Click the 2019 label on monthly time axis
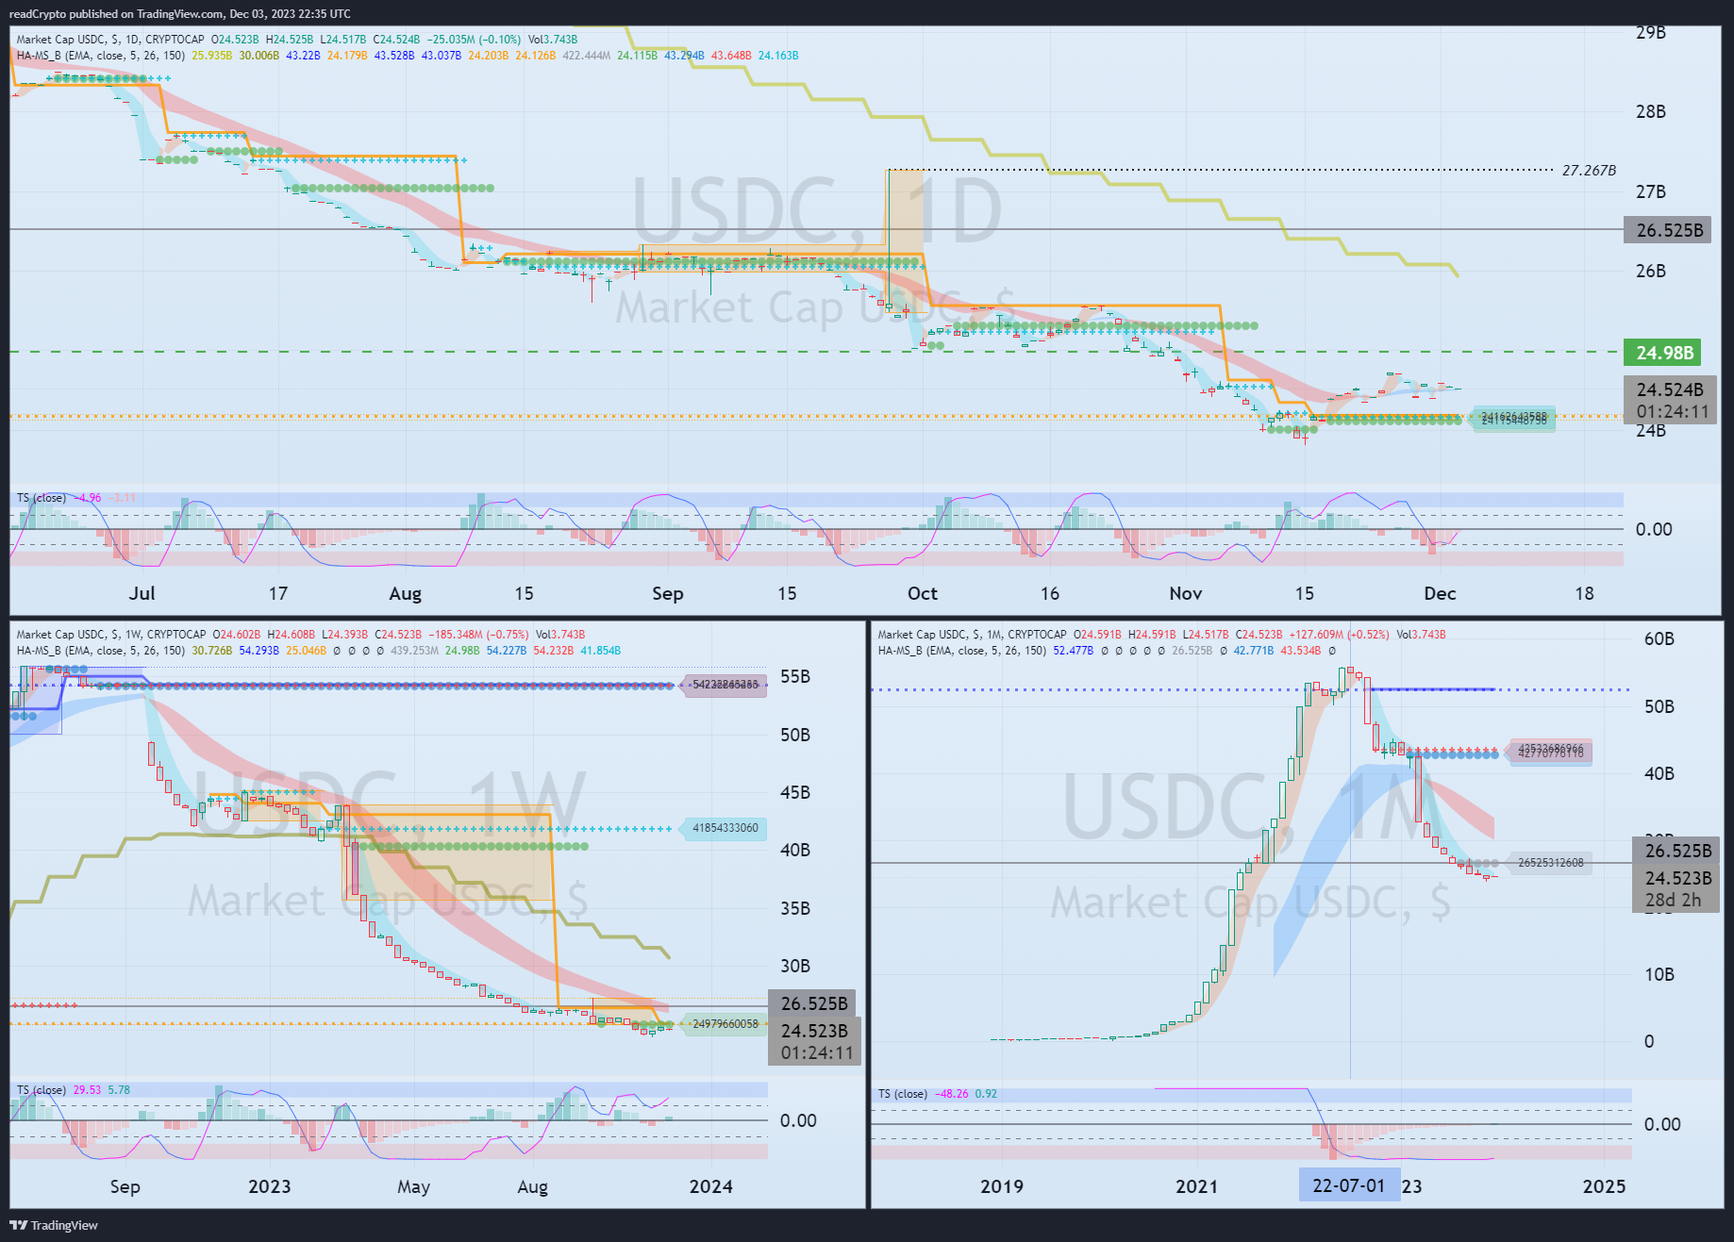This screenshot has height=1242, width=1734. tap(1001, 1186)
